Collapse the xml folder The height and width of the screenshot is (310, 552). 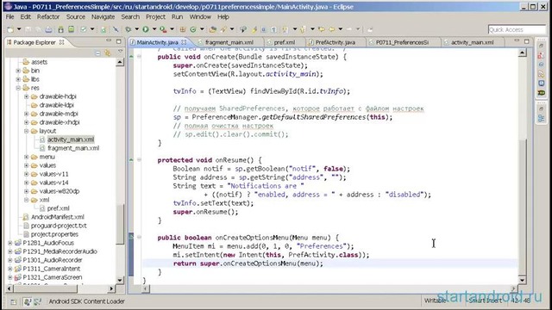[27, 200]
